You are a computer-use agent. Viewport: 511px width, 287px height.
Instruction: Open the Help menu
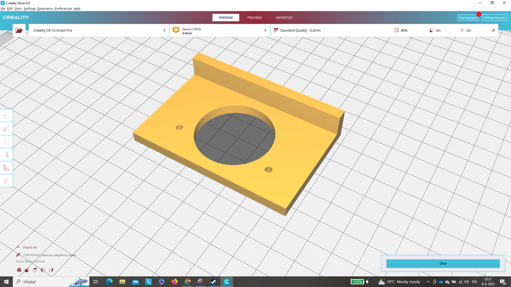click(x=77, y=9)
